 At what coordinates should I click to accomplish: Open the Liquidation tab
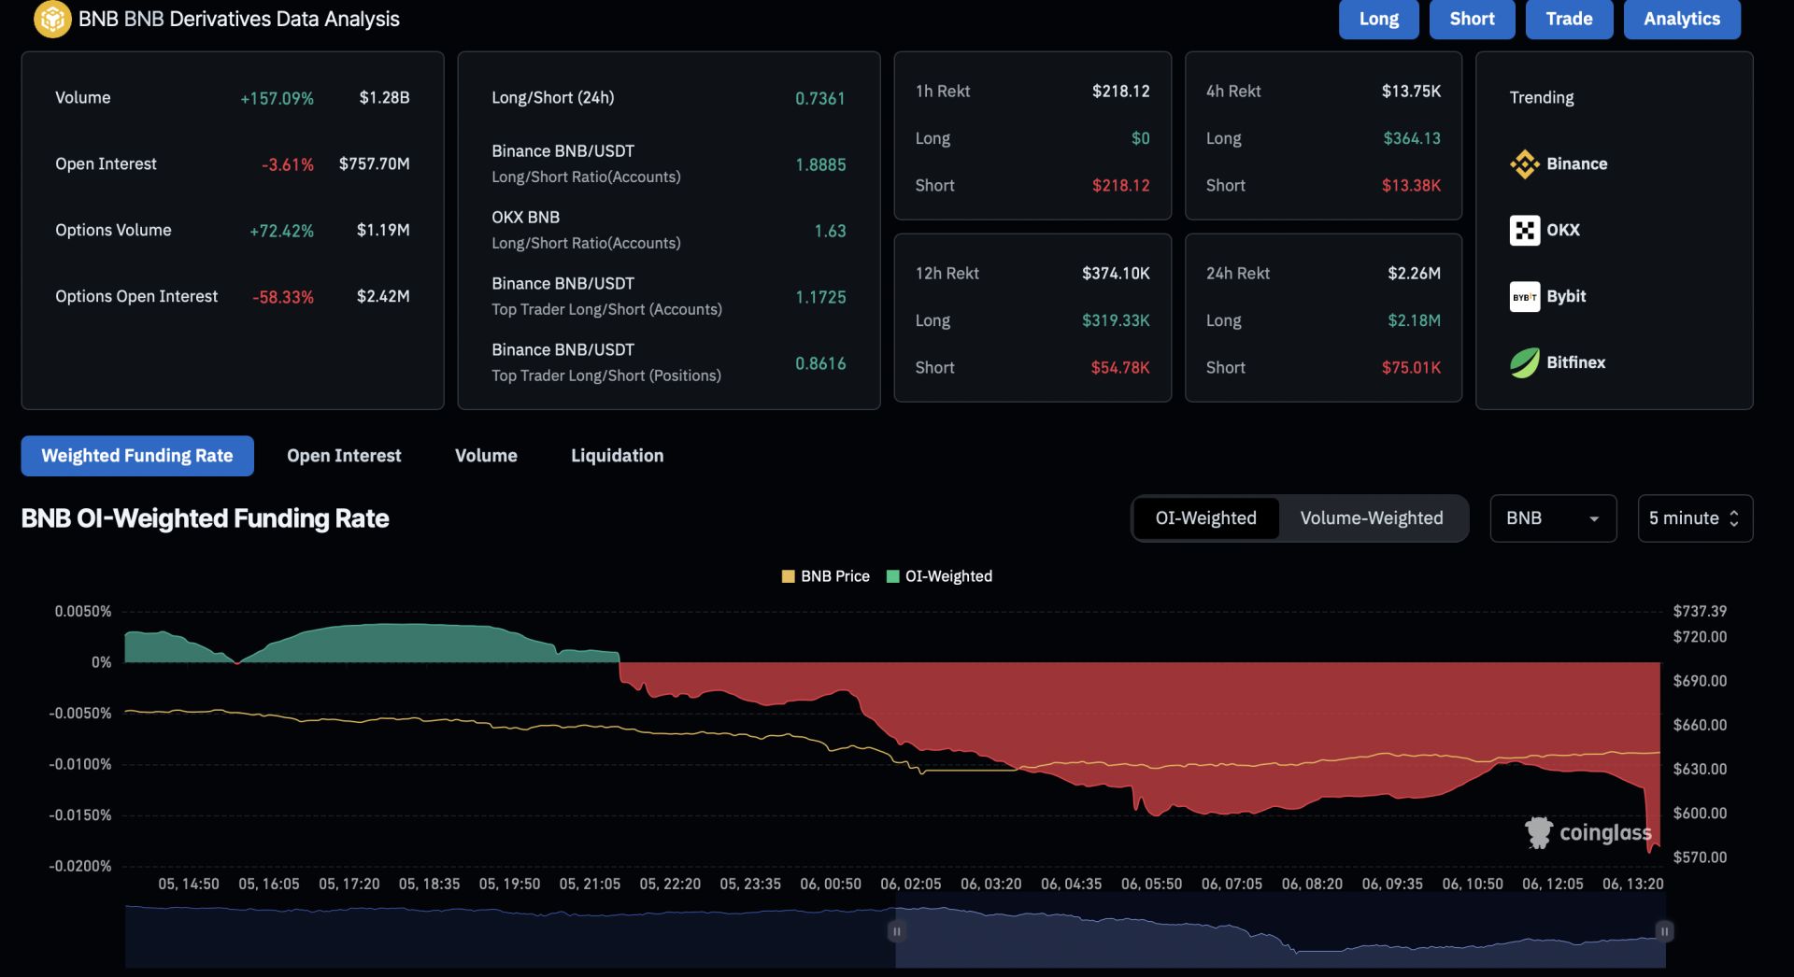(617, 456)
